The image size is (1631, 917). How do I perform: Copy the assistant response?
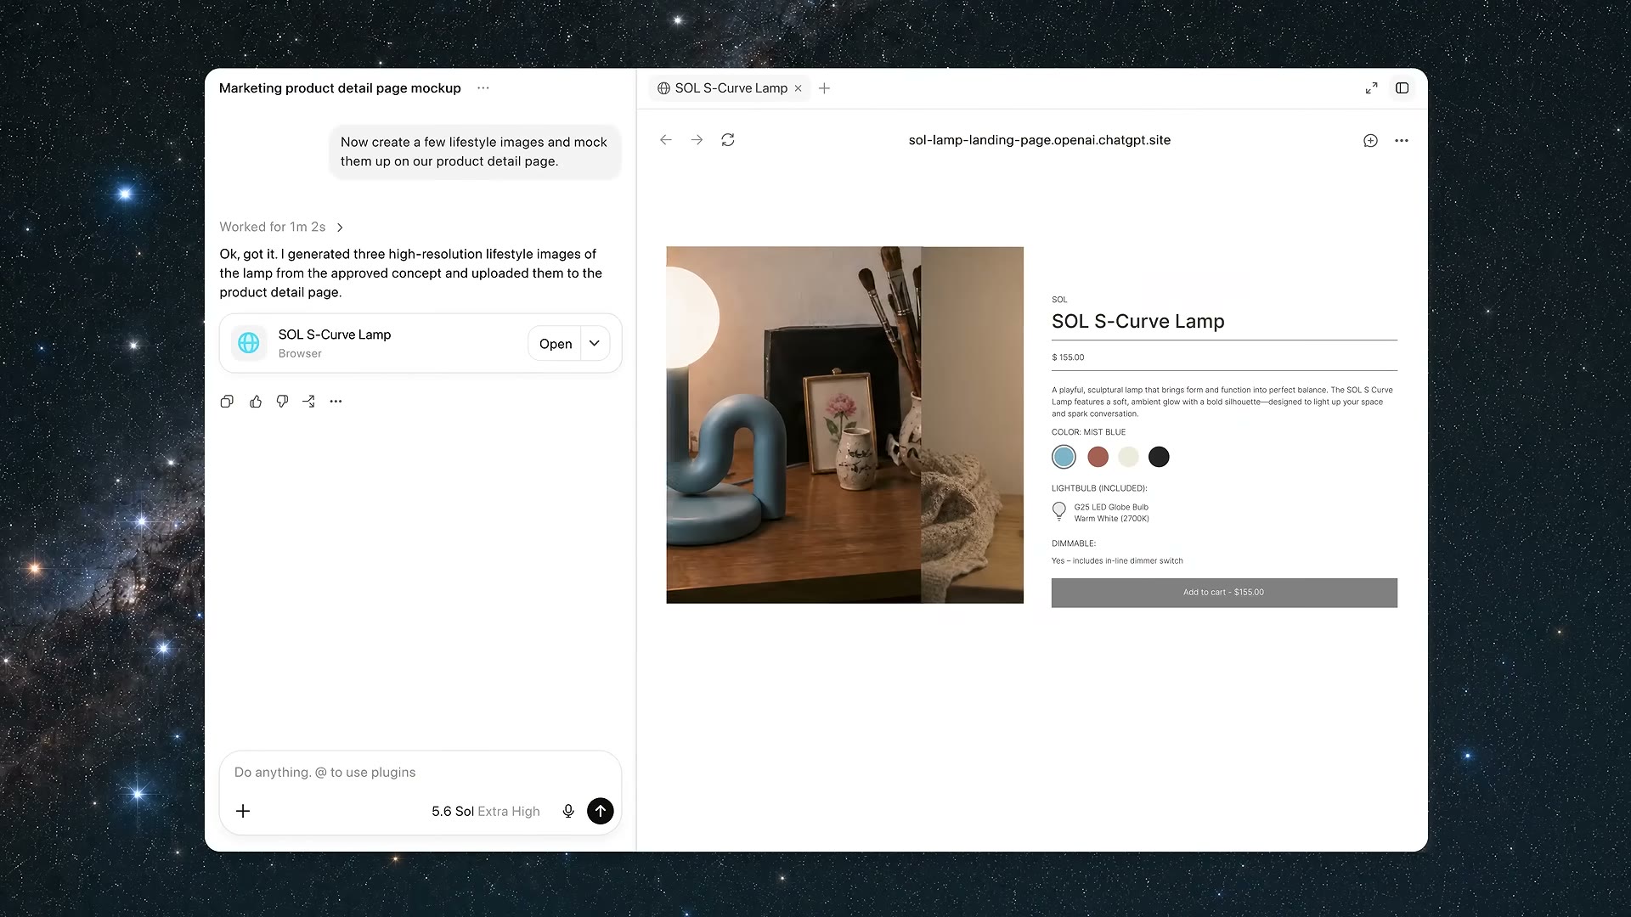tap(227, 402)
